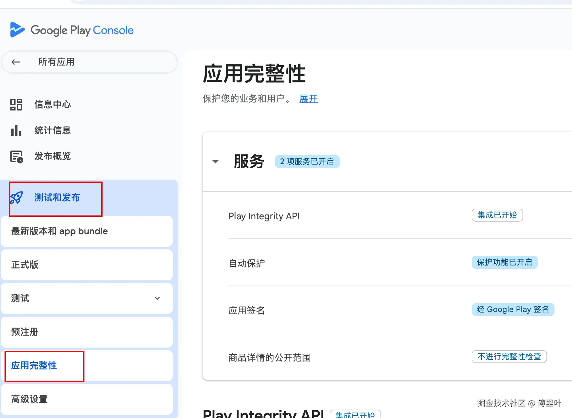Open 最新版本和 app bundle page

(x=87, y=231)
